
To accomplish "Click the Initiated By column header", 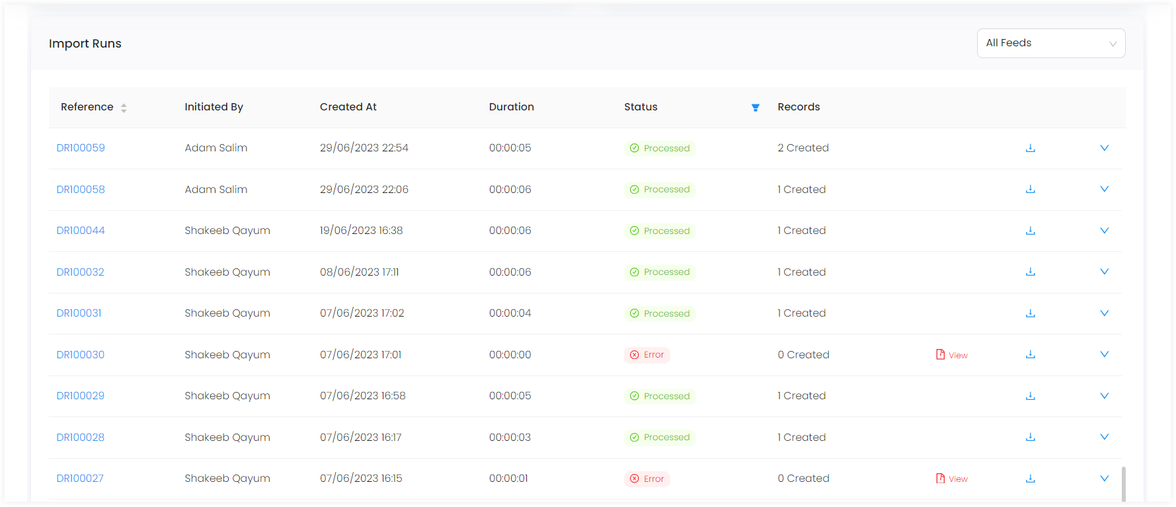I will [x=214, y=107].
